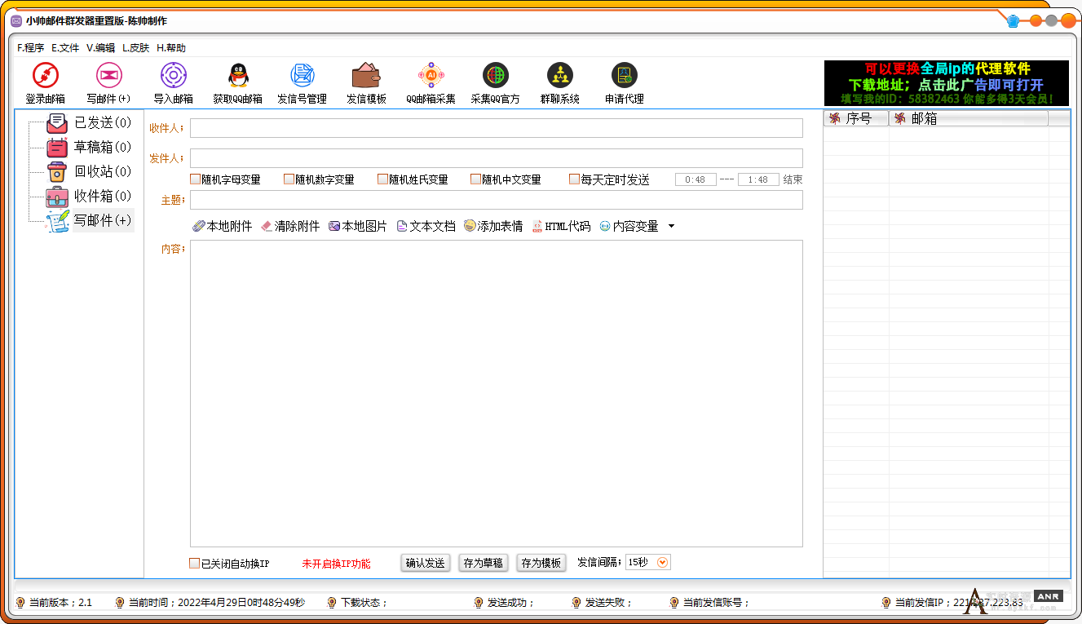1082x624 pixels.
Task: Click 当前版本：2.1 in status bar
Action: (60, 603)
